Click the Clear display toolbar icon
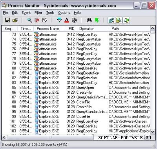157x149 pixels. click(x=45, y=20)
